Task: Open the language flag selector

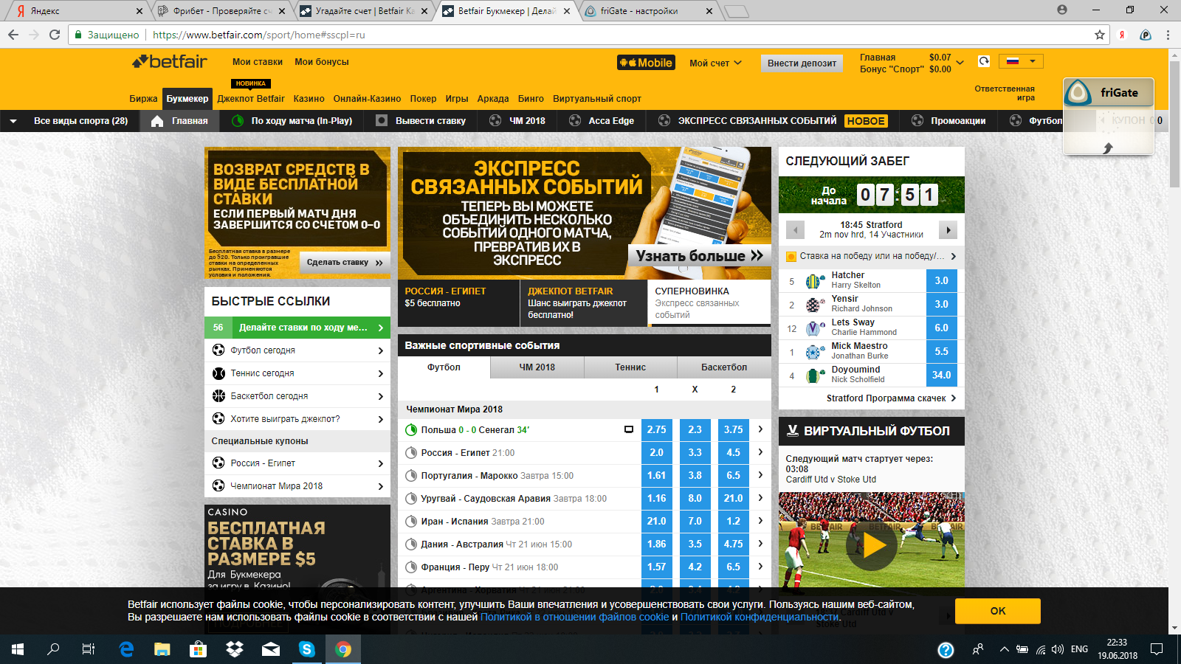Action: 1021,61
